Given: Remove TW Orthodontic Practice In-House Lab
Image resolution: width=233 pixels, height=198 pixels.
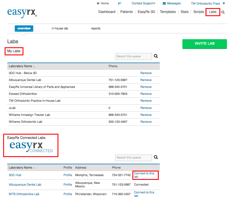Looking at the screenshot, I should click(146, 101).
